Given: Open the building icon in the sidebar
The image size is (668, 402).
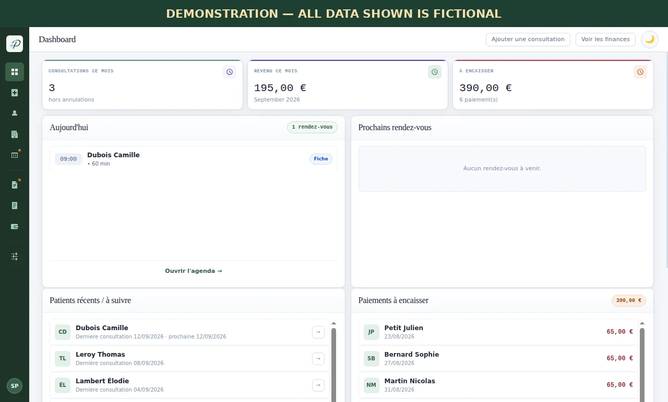Looking at the screenshot, I should [x=15, y=134].
